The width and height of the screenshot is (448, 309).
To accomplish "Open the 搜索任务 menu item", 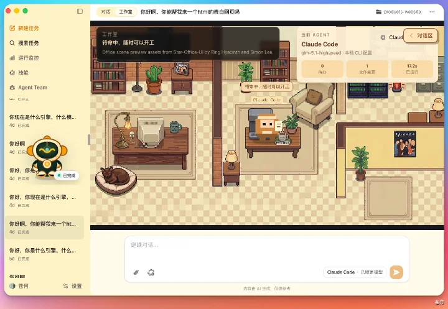I will [29, 43].
